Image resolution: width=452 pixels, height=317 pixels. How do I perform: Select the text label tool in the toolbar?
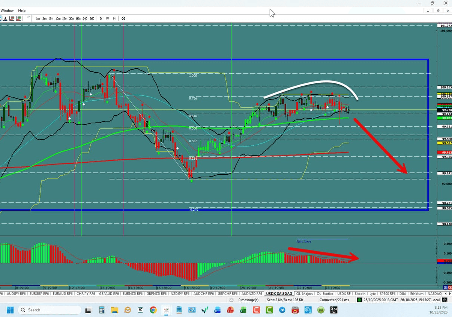point(5,18)
